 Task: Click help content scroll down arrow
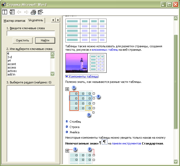[x=176, y=161]
